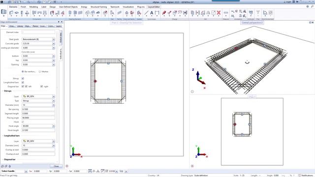Click the Copy documents icon in Edit group

click(x=192, y=13)
